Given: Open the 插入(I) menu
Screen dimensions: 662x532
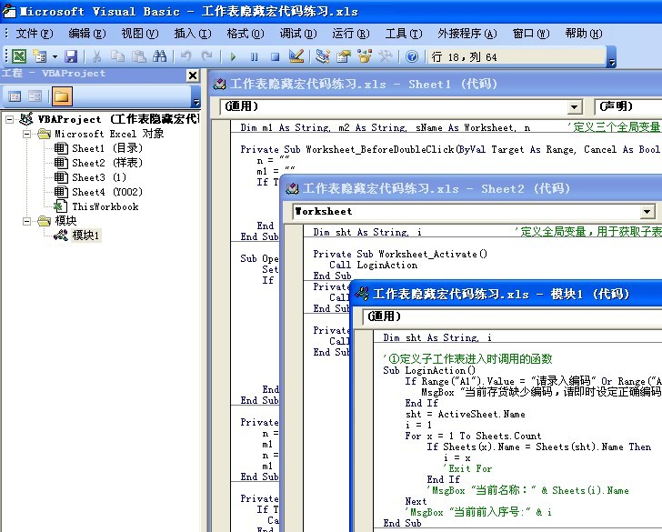Looking at the screenshot, I should click(193, 33).
